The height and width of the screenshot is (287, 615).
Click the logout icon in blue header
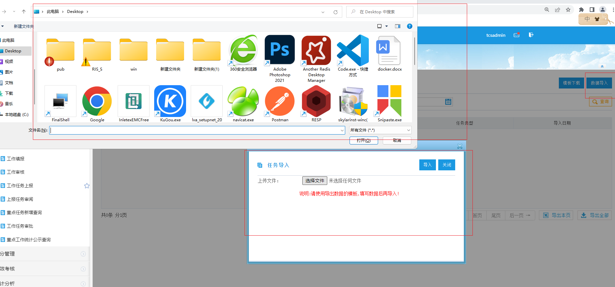click(x=531, y=35)
